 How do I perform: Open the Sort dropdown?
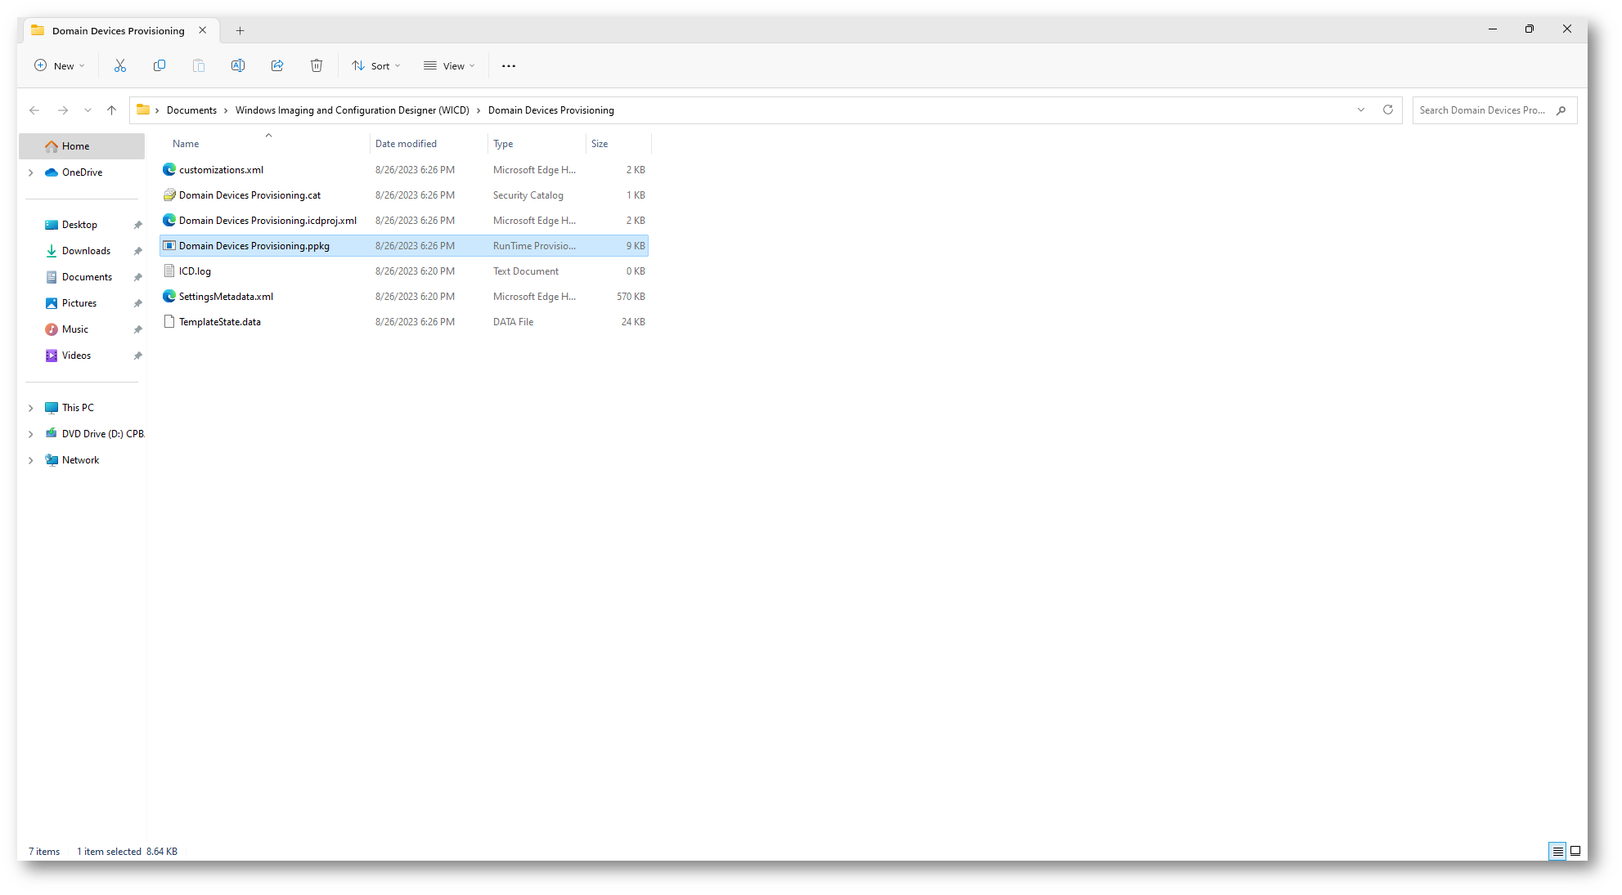(376, 65)
